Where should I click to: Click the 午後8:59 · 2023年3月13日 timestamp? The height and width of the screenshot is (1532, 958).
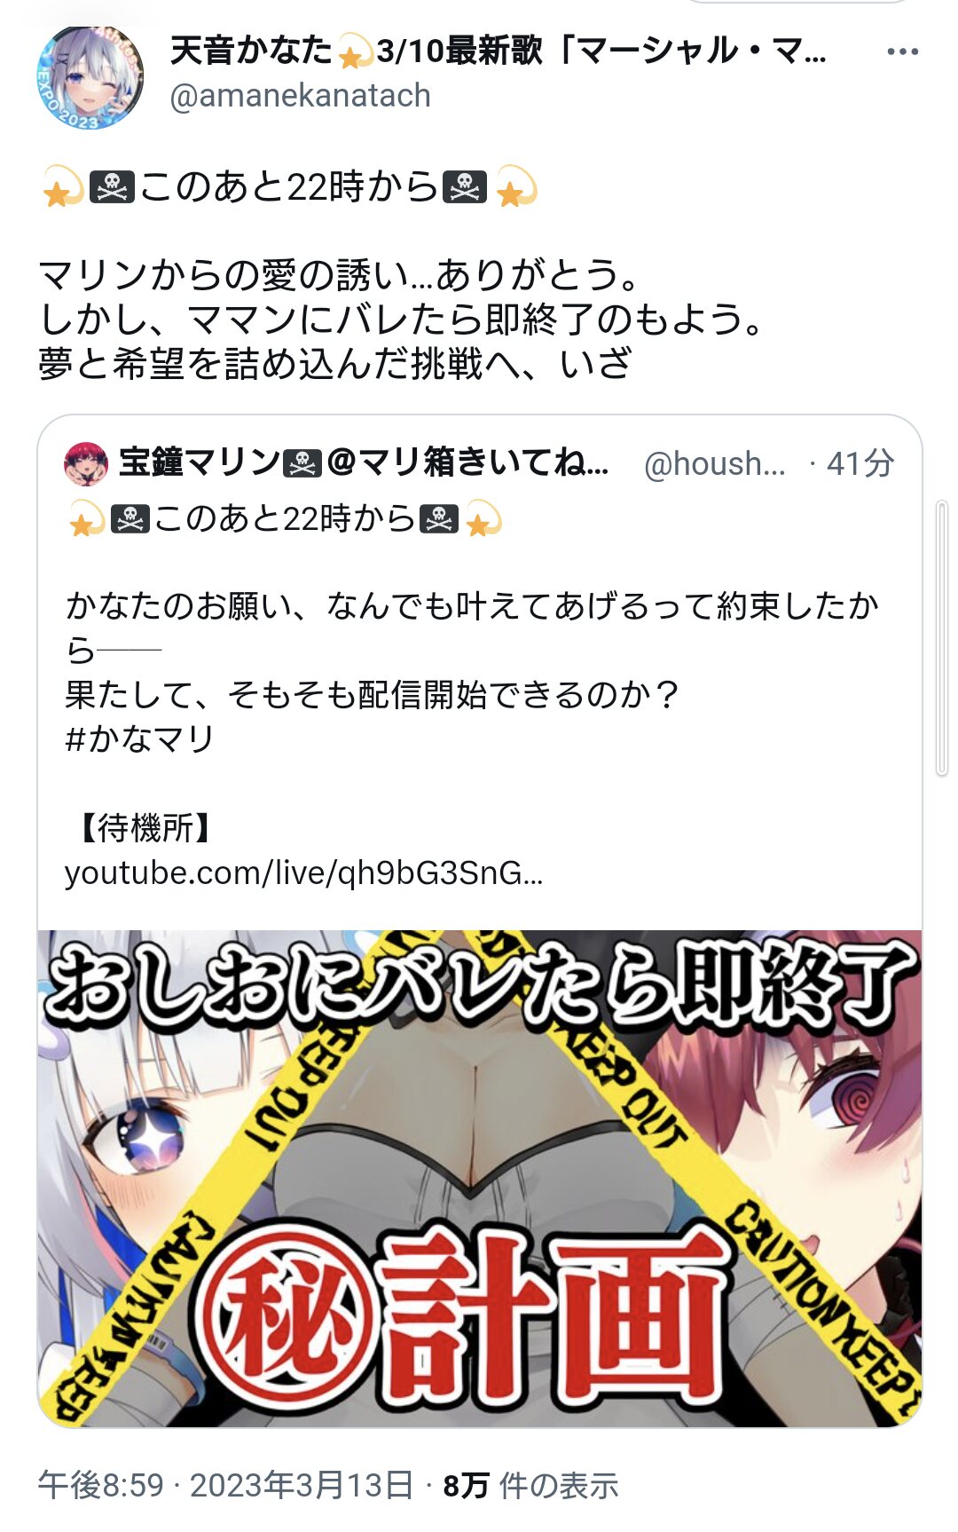(226, 1485)
